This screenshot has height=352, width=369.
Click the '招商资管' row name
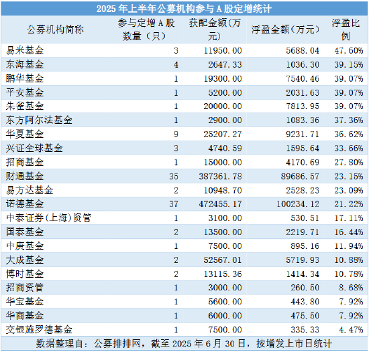coord(25,288)
